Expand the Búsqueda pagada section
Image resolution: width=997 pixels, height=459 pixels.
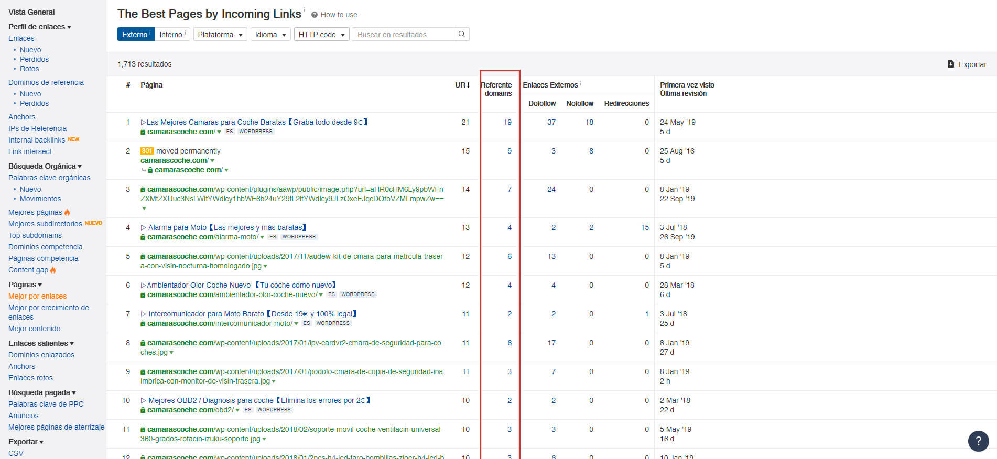pos(42,392)
